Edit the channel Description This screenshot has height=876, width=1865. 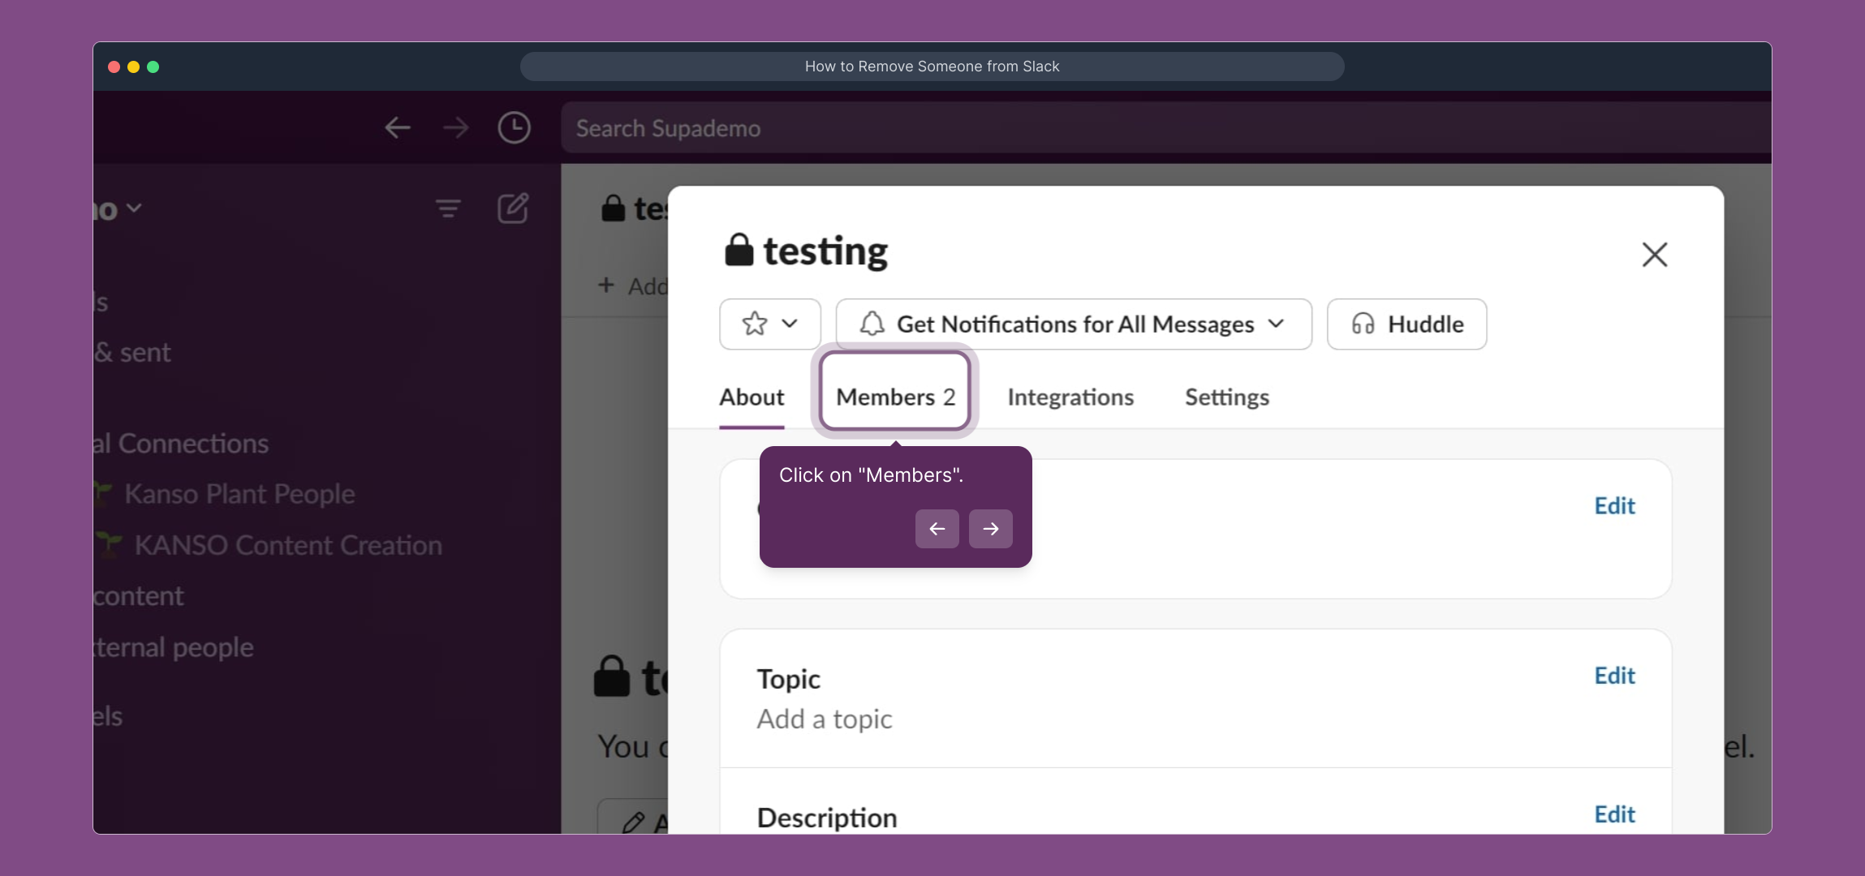[1613, 814]
